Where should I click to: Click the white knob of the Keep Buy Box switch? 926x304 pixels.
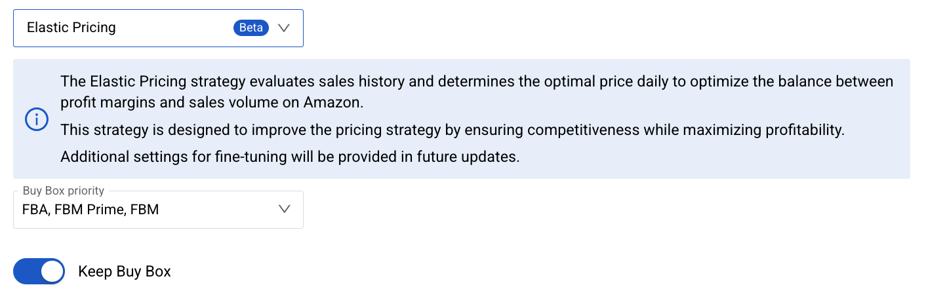coord(52,271)
